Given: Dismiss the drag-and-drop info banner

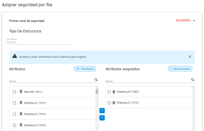Looking at the screenshot, I should tap(190, 57).
